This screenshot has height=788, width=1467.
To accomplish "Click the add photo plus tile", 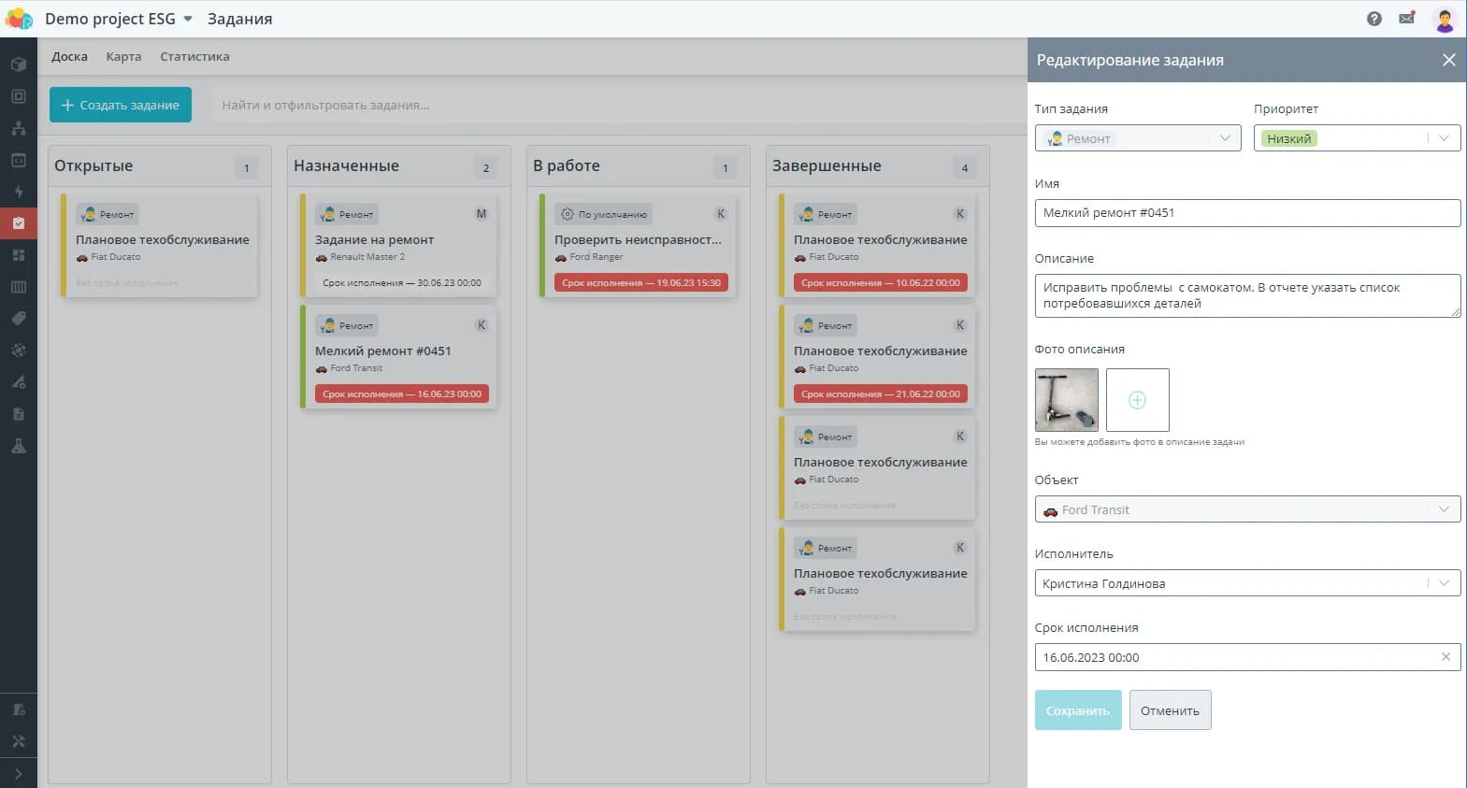I will [x=1137, y=400].
